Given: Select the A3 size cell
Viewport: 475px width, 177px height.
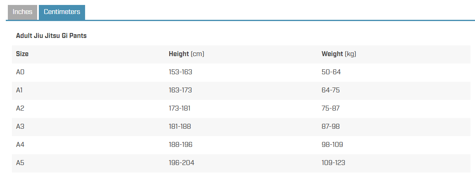Looking at the screenshot, I should point(20,127).
